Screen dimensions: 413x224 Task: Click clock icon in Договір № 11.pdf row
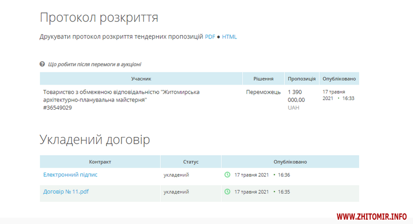[227, 191]
